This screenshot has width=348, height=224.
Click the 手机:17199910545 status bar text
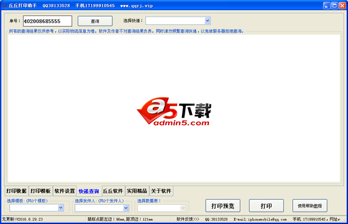click(x=309, y=219)
